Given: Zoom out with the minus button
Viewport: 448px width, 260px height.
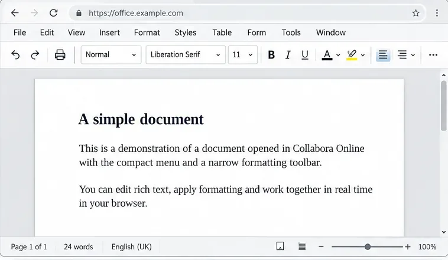Looking at the screenshot, I should (321, 246).
